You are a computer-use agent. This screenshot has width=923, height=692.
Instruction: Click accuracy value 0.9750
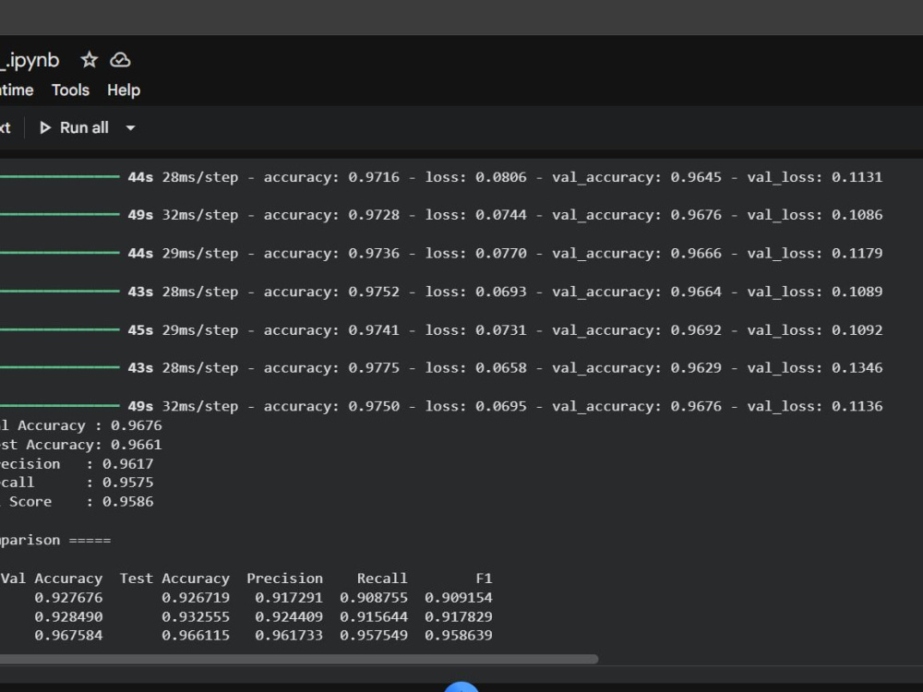(x=373, y=406)
